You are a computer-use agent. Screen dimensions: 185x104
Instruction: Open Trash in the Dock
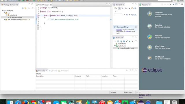point(175,102)
